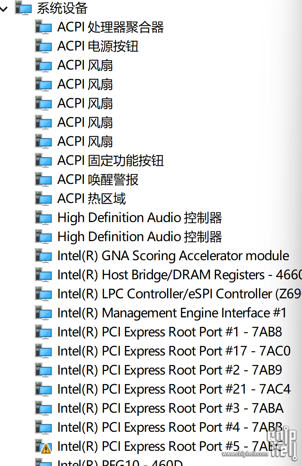Image resolution: width=302 pixels, height=466 pixels.
Task: Select PCI Express Root Port #21 - 7AC4 text
Action: click(174, 389)
